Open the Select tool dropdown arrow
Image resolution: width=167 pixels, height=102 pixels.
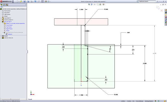point(44,2)
